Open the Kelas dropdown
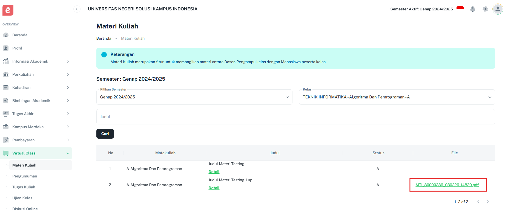This screenshot has width=508, height=216. point(397,97)
